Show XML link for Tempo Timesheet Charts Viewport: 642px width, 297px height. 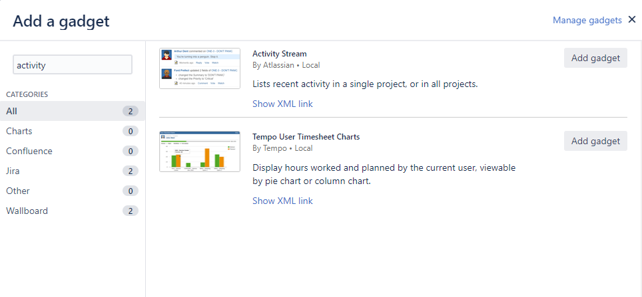coord(282,201)
